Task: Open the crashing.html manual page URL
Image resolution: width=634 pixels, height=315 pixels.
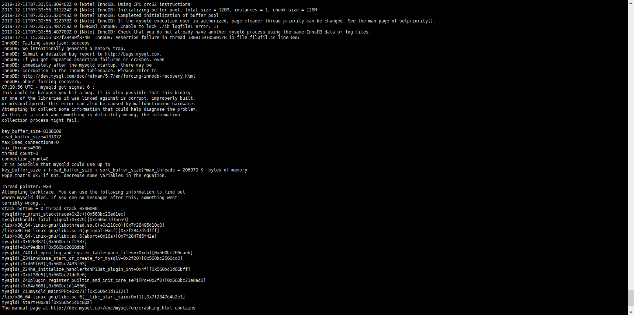Action: click(111, 308)
